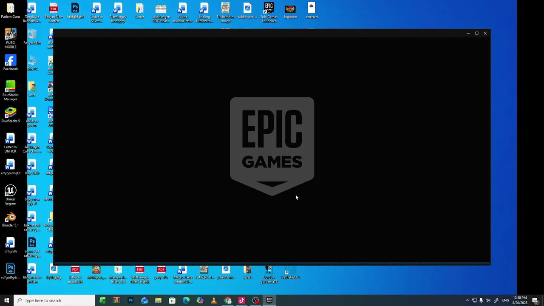Select the ertertert desktop file
This screenshot has width=544, height=306.
click(312, 11)
